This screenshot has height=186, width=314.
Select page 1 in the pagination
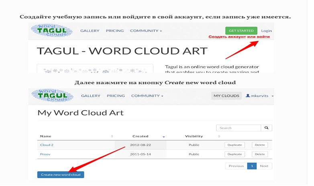[252, 166]
